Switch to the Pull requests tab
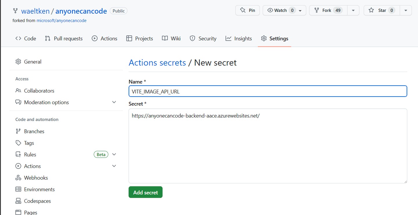The width and height of the screenshot is (418, 215). click(68, 38)
